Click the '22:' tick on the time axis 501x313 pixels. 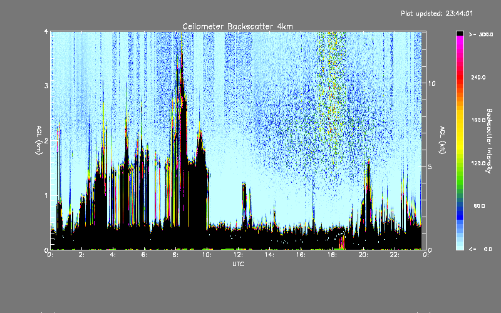[395, 255]
